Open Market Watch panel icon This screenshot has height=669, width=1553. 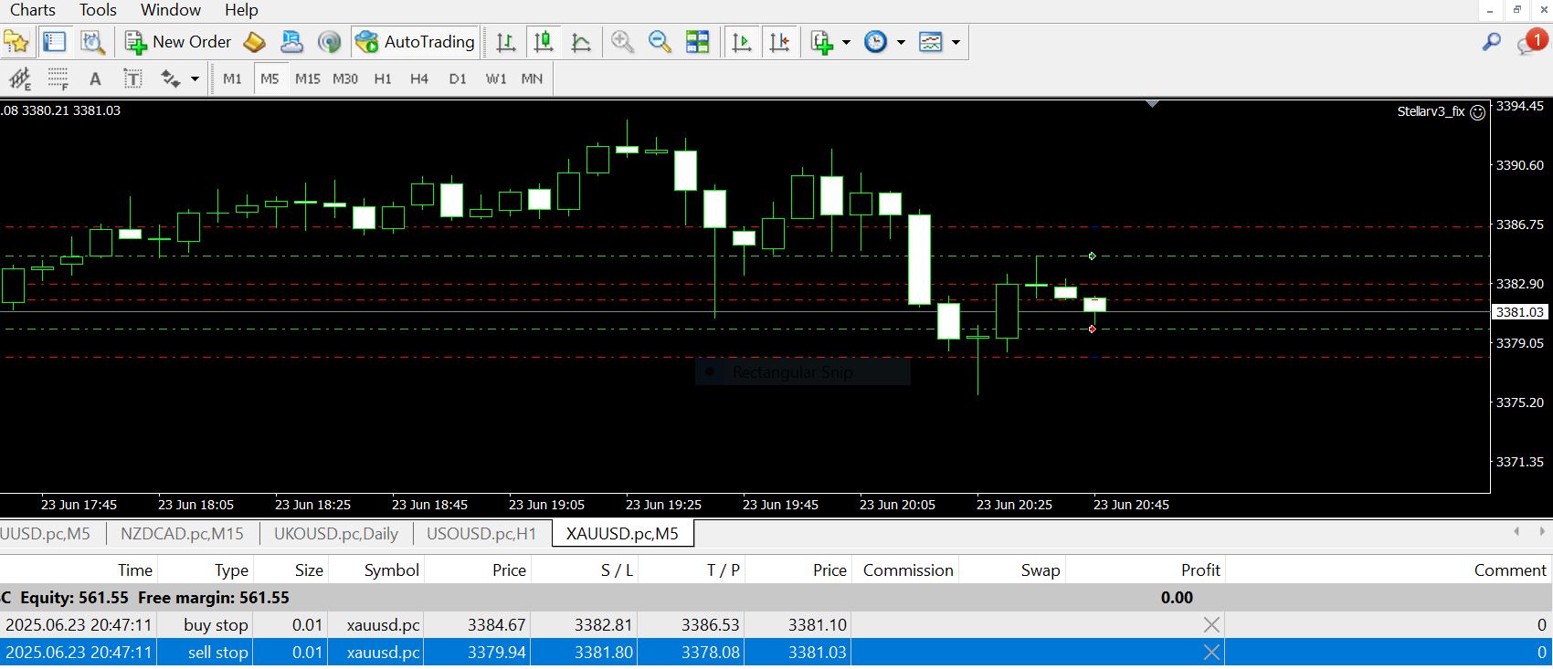(55, 42)
